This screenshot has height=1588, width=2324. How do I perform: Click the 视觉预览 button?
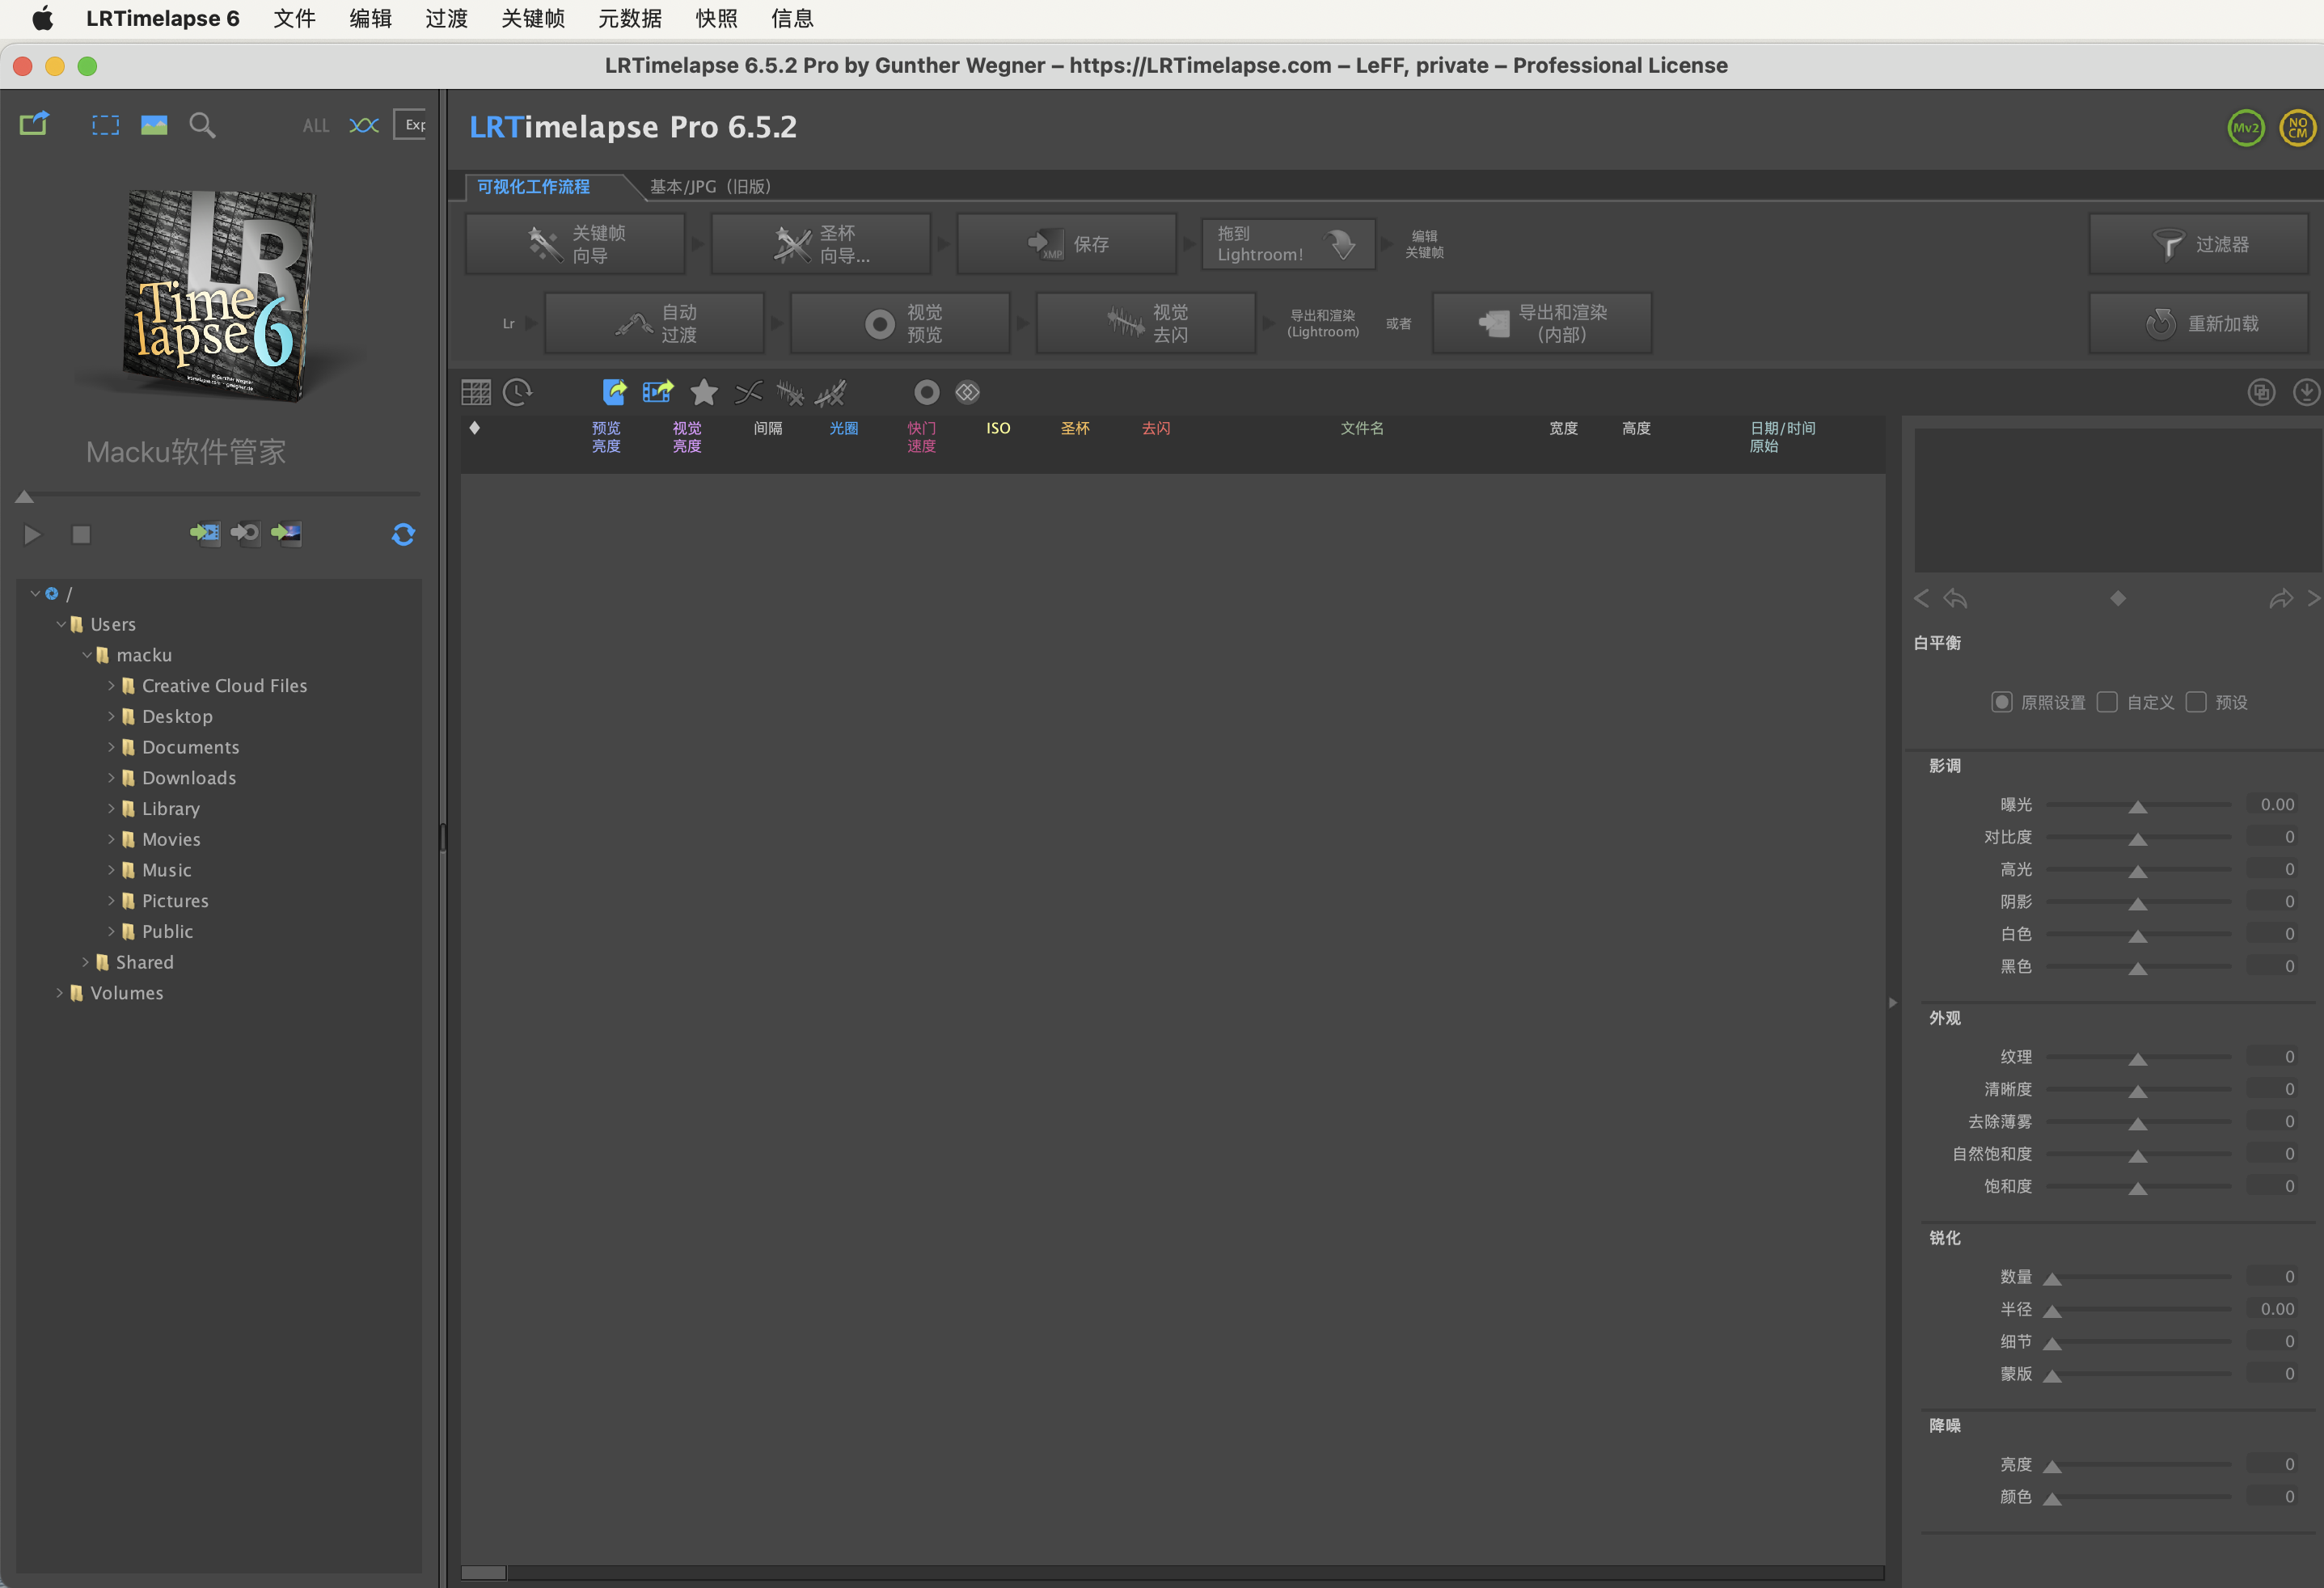click(900, 323)
